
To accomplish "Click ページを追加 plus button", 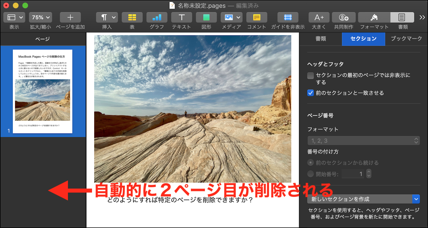I will coord(70,18).
